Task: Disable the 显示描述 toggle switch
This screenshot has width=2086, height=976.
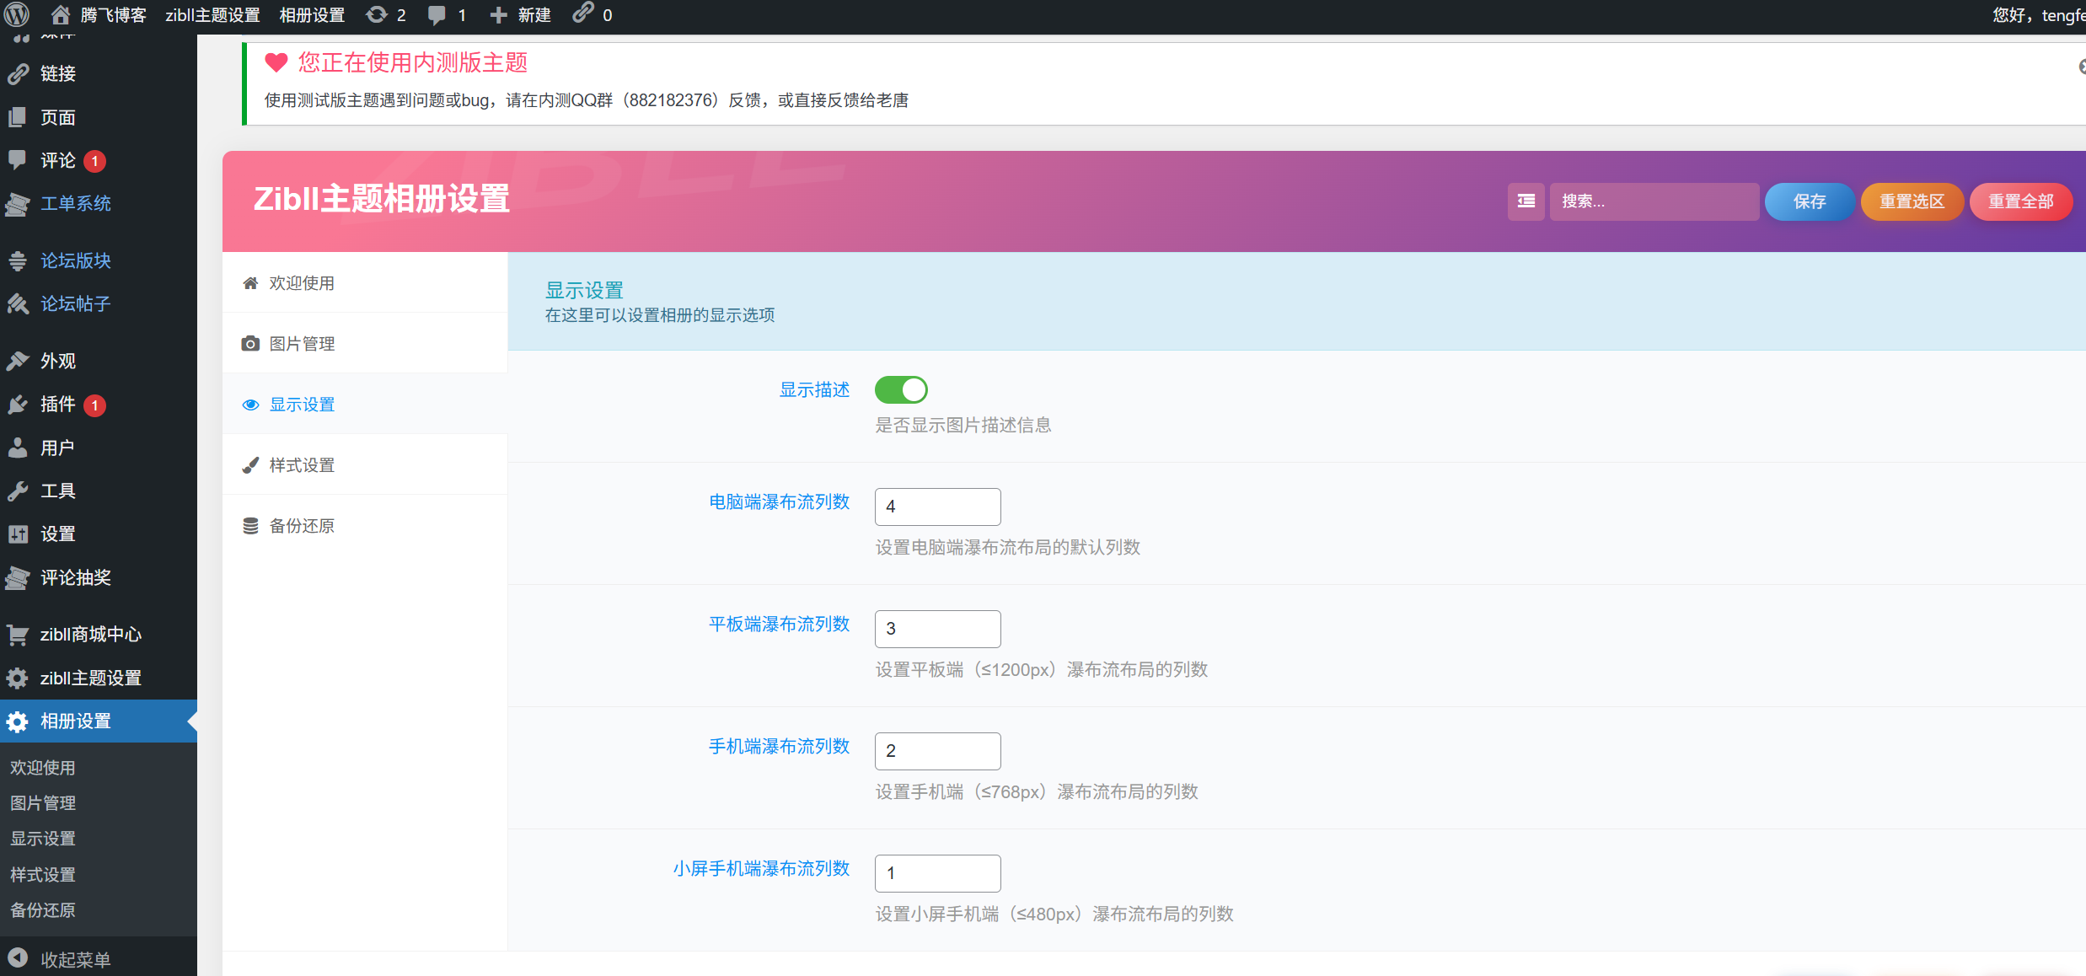Action: coord(901,389)
